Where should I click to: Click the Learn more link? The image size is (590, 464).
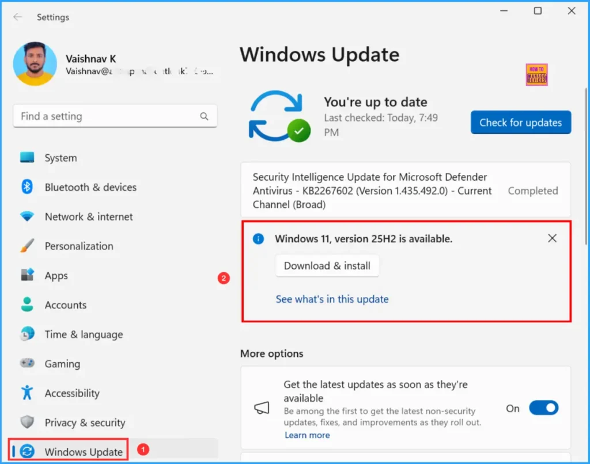point(307,435)
